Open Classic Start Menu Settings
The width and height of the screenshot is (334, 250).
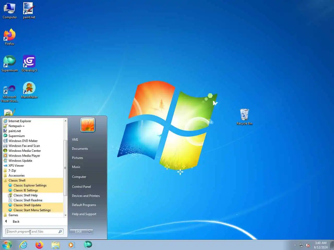[33, 210]
